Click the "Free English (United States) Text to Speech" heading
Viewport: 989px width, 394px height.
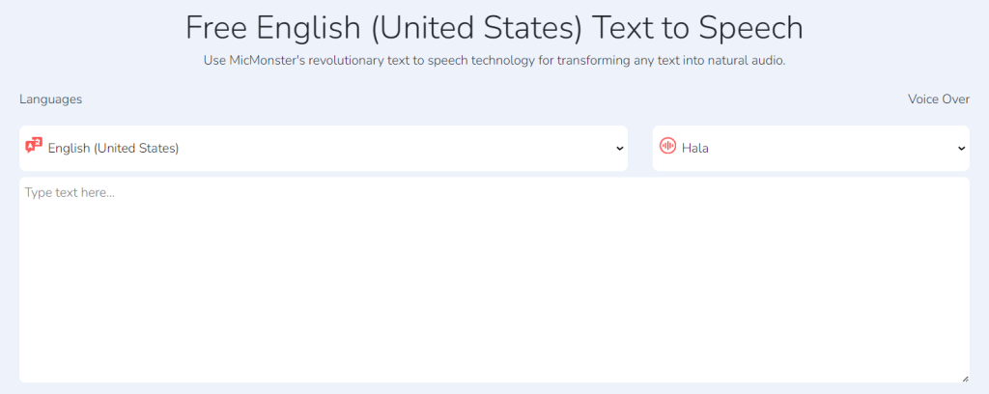click(x=494, y=27)
